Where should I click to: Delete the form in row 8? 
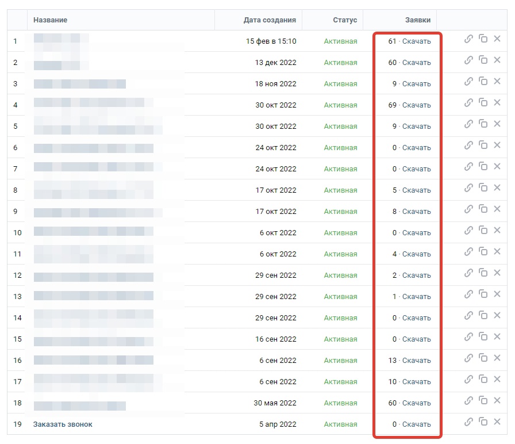tap(497, 187)
